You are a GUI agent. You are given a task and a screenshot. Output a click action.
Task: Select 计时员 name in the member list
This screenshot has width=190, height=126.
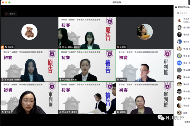pyautogui.click(x=186, y=106)
